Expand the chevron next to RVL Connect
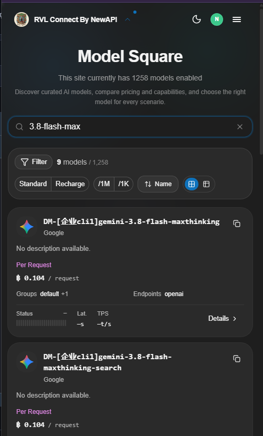Image resolution: width=263 pixels, height=436 pixels. point(128,19)
